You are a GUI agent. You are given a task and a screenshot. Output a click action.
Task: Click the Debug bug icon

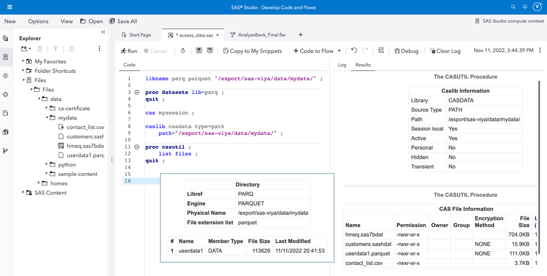(406, 51)
